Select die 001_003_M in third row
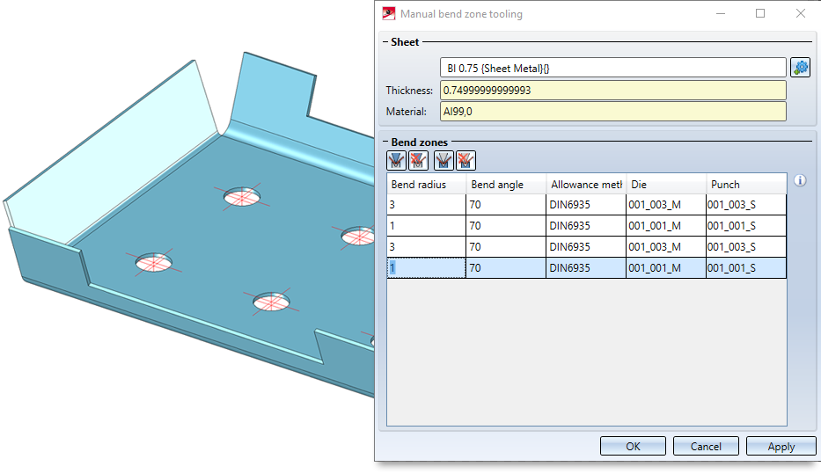This screenshot has width=821, height=474. pos(666,246)
